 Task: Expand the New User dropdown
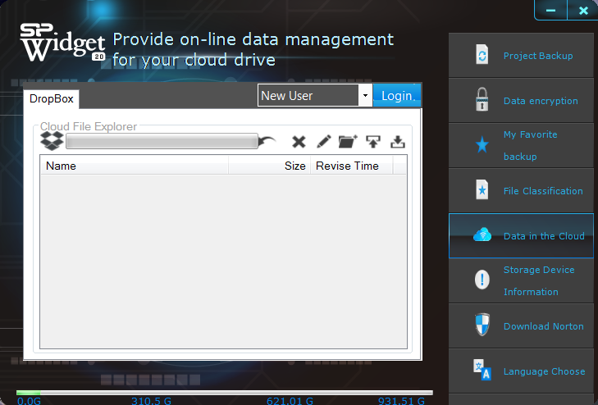364,96
